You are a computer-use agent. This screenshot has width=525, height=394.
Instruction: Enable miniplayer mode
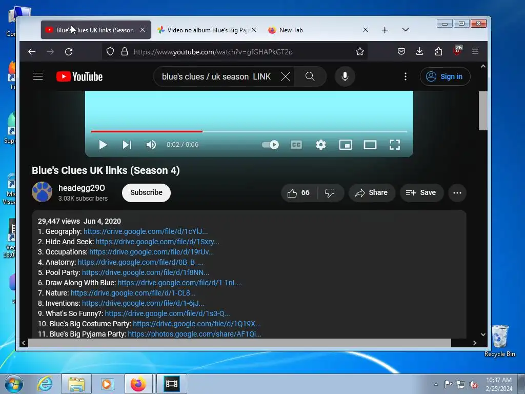(346, 145)
